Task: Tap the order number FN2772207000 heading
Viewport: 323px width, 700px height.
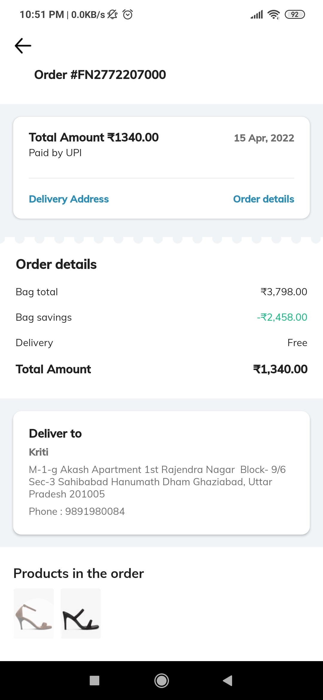Action: (100, 75)
